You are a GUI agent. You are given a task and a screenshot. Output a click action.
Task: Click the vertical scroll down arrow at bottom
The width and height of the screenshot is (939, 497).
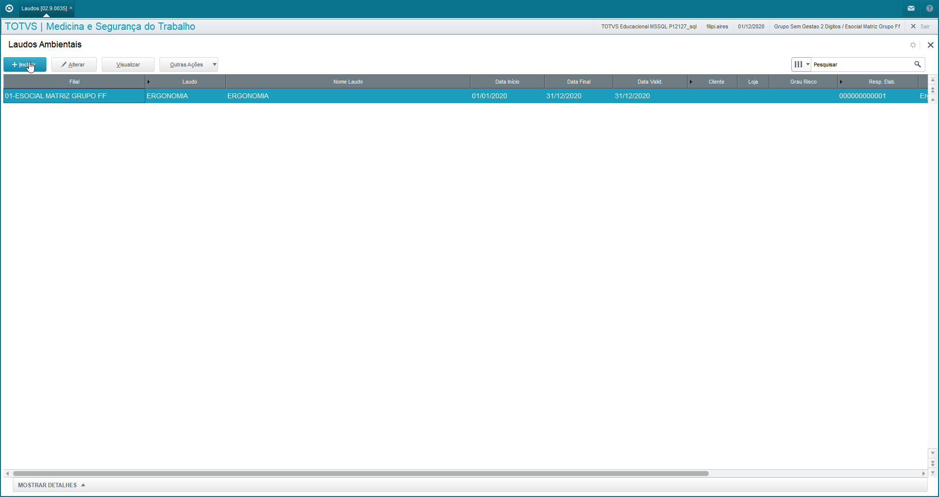(933, 473)
